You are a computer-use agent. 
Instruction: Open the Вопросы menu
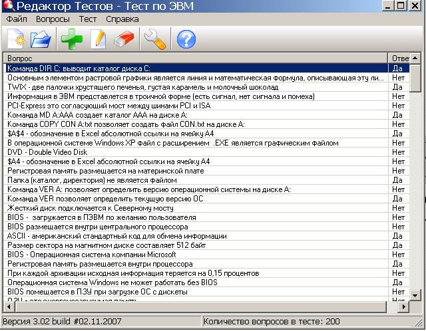point(53,19)
